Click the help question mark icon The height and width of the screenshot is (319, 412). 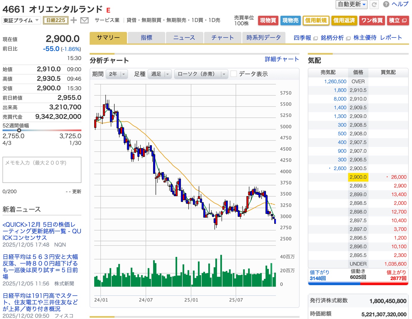pos(386,4)
